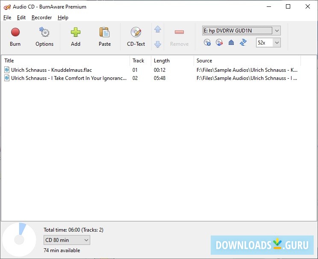318x259 pixels.
Task: Open the Help menu
Action: click(x=63, y=18)
